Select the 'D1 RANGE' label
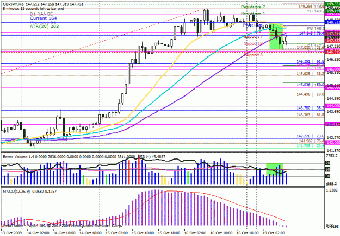Viewport: 340px width, 236px height. 41,14
